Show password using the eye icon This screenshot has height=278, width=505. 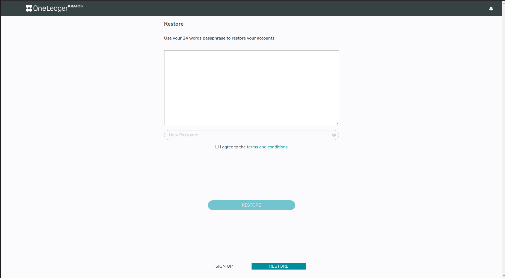[334, 135]
